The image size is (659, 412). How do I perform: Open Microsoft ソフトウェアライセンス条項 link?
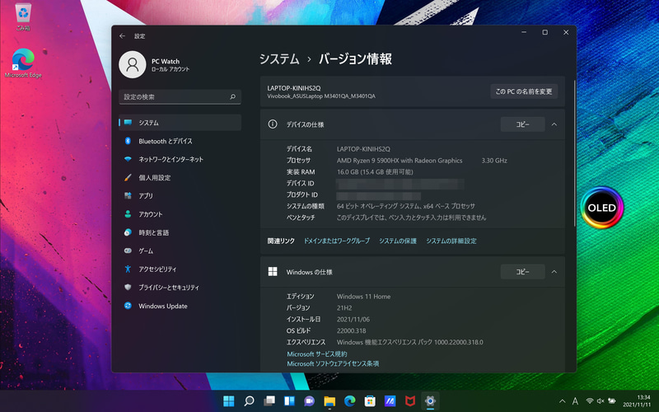coord(333,363)
